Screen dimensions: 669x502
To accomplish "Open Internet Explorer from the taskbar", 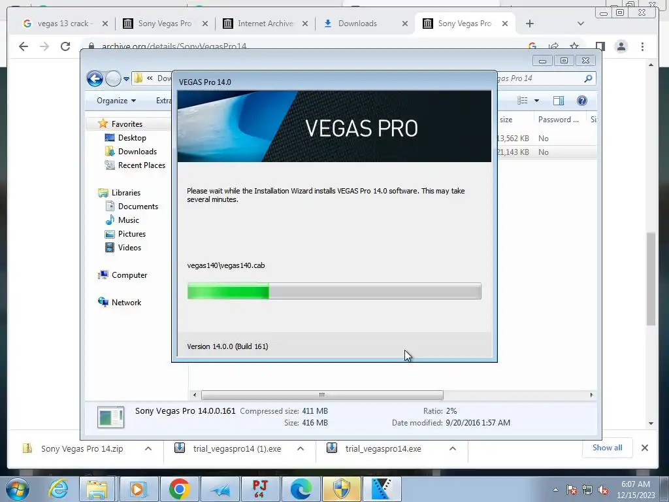I will (x=57, y=489).
